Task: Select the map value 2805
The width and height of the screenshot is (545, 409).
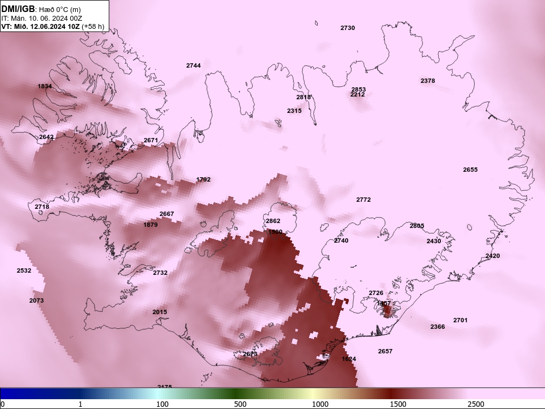Action: tap(417, 226)
